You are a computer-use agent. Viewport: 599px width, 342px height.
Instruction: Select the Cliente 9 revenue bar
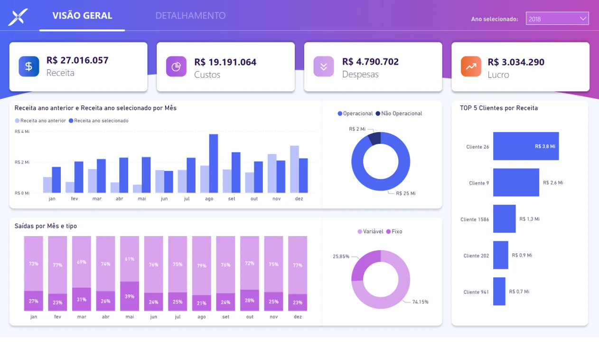pyautogui.click(x=516, y=182)
